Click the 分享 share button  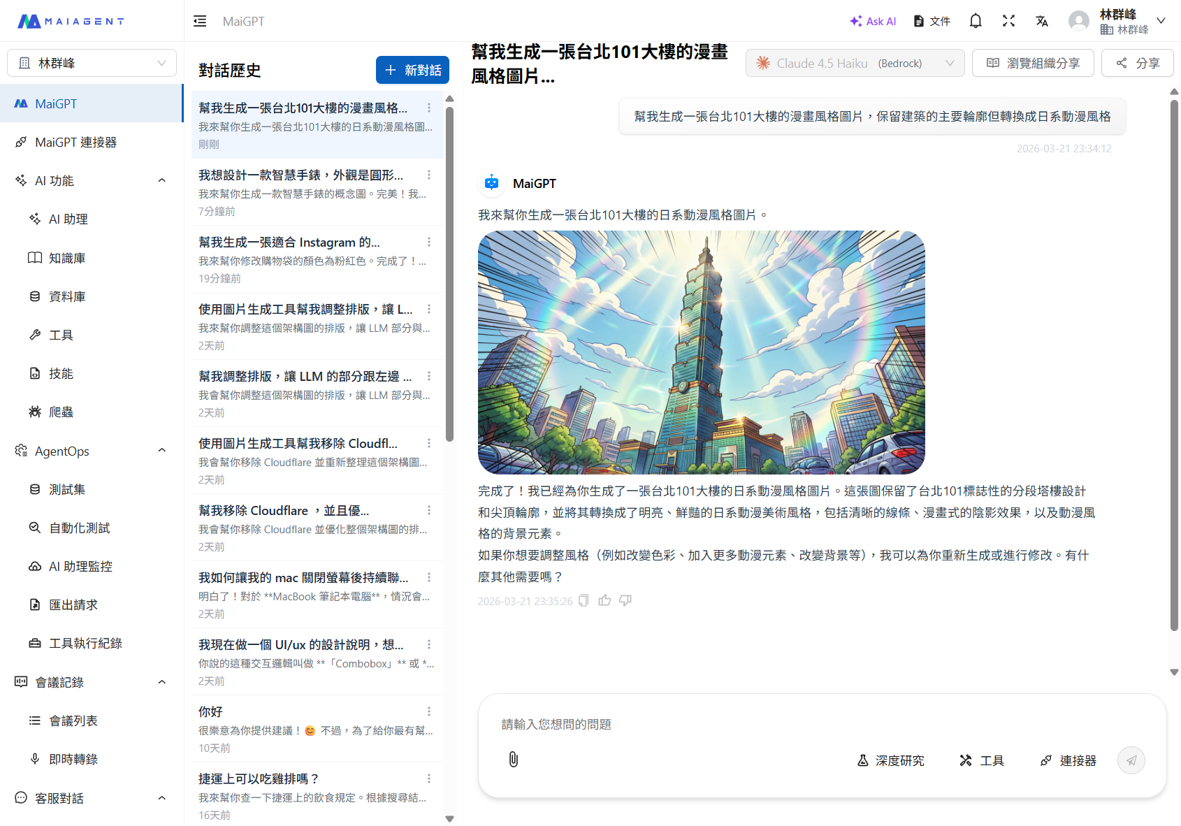click(x=1137, y=63)
